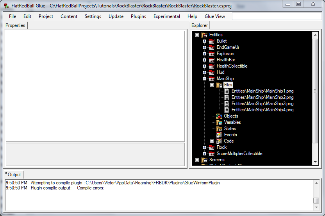Click the EndGameUi entity icon
This screenshot has height=216, width=325.
(x=212, y=48)
